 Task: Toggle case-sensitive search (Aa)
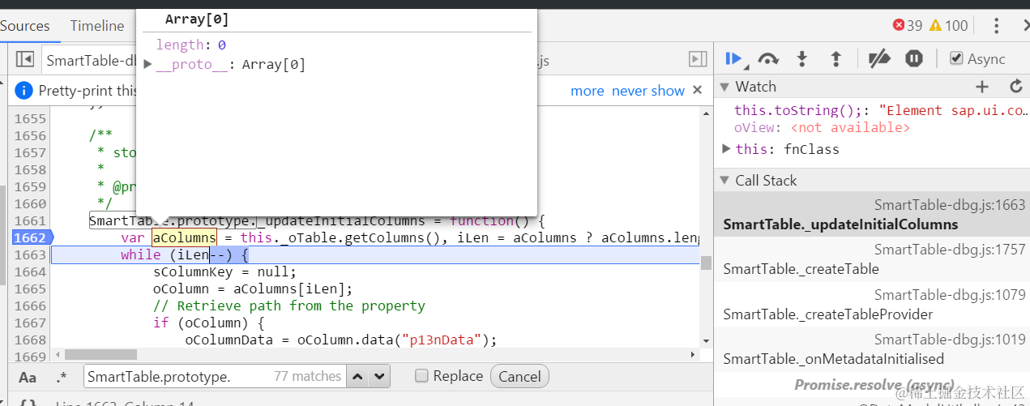pos(28,377)
